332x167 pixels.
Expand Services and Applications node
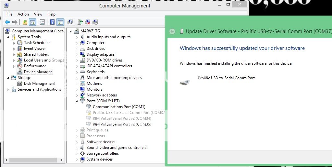(8, 90)
